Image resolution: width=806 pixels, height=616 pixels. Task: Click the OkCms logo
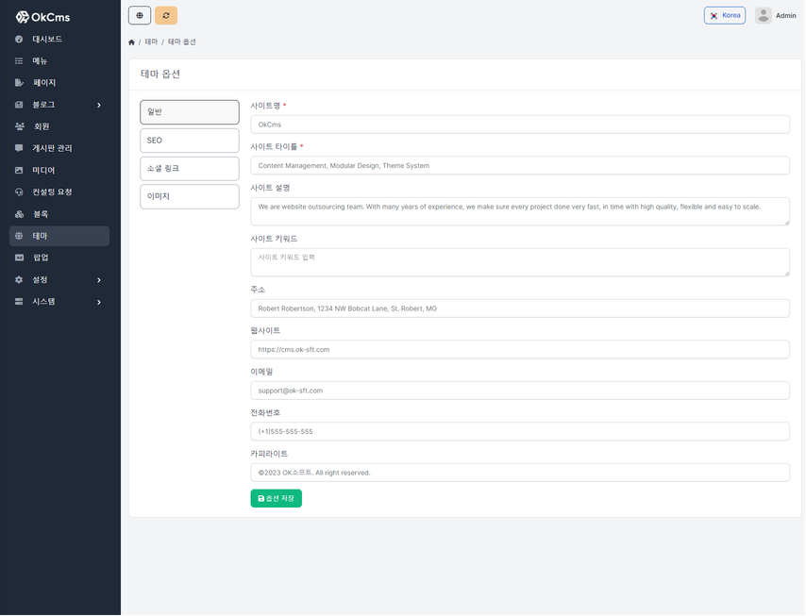click(x=42, y=17)
